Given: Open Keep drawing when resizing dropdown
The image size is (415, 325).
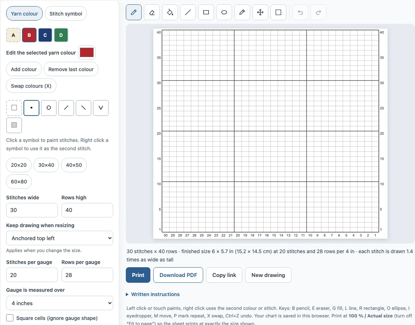Looking at the screenshot, I should coord(60,238).
